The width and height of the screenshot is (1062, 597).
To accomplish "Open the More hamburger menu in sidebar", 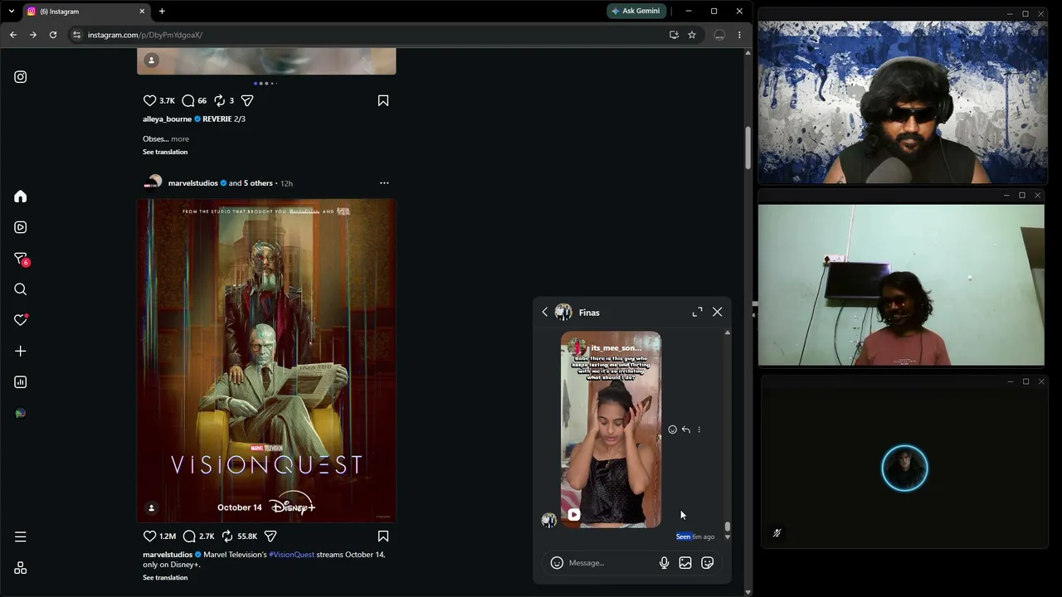I will coord(21,537).
